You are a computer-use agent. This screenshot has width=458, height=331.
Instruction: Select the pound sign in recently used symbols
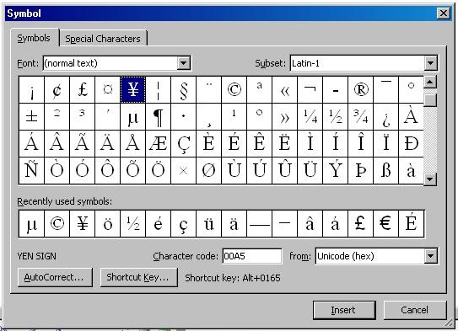pos(361,224)
